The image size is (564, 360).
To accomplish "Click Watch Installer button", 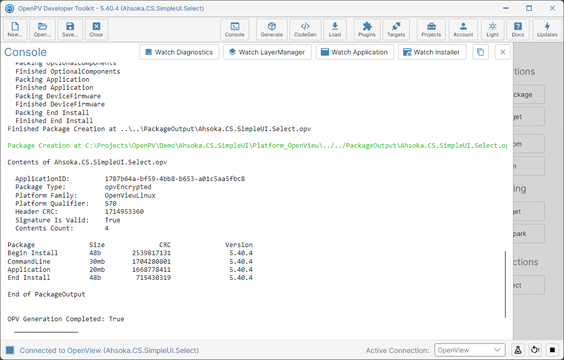I will pyautogui.click(x=432, y=52).
